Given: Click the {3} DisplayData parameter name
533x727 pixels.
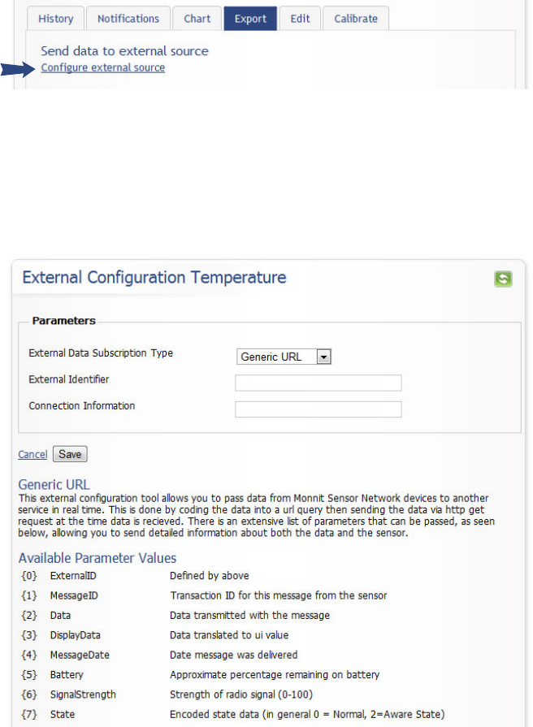Looking at the screenshot, I should [x=76, y=635].
